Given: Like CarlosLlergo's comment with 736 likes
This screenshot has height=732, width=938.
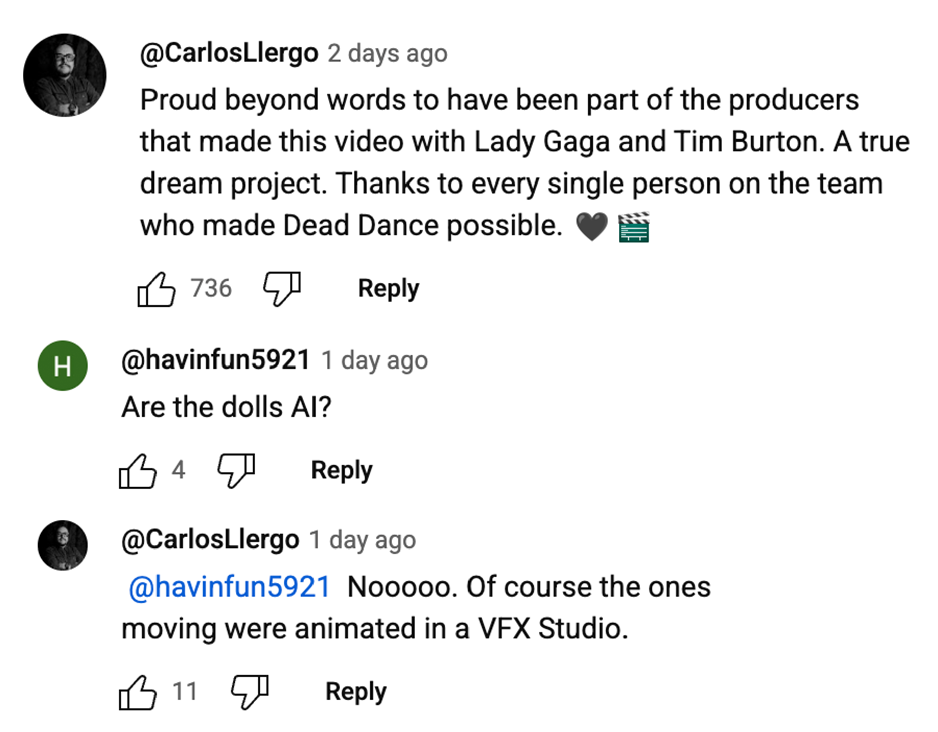Looking at the screenshot, I should [156, 289].
